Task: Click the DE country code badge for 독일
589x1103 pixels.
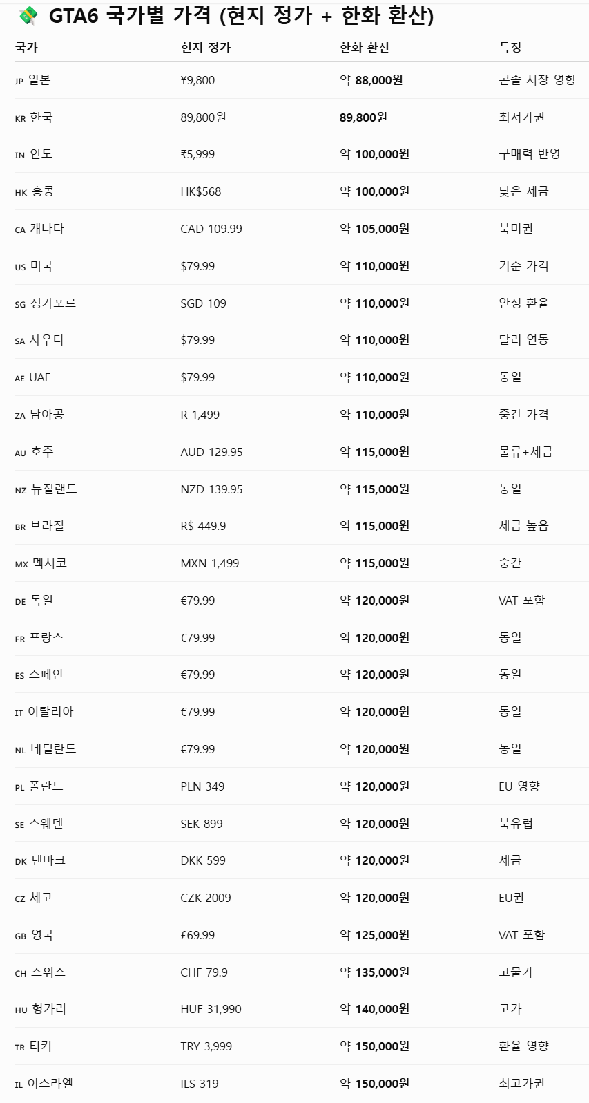Action: point(20,602)
